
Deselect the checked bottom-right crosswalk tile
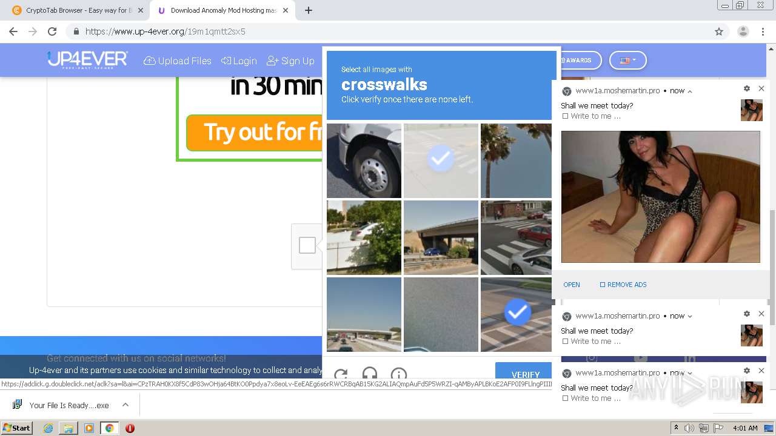[x=516, y=314]
